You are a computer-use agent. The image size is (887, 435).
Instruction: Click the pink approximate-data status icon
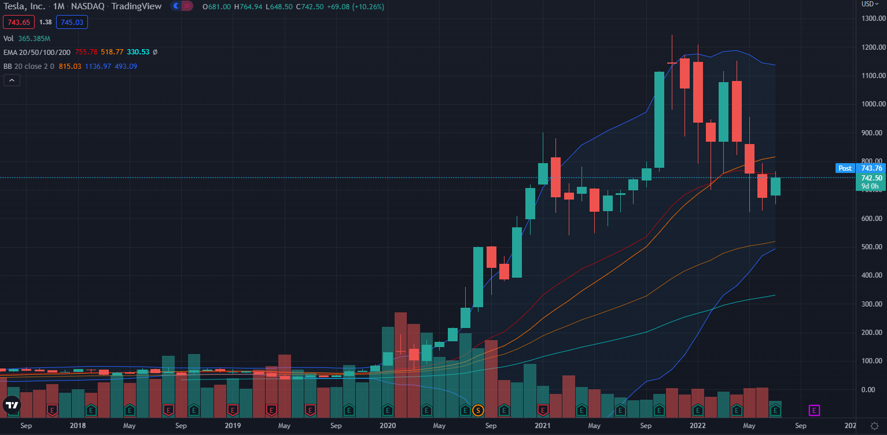pos(187,6)
